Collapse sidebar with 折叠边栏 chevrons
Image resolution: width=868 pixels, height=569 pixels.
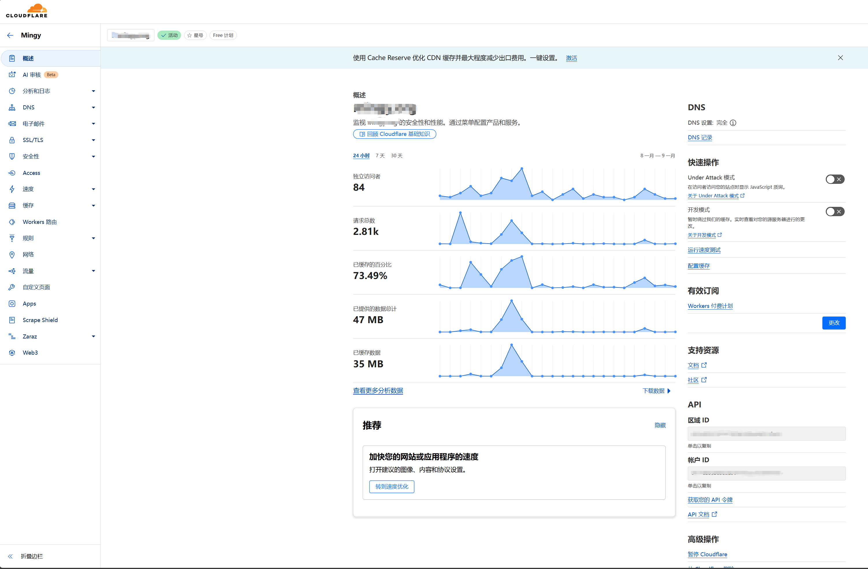tap(10, 556)
